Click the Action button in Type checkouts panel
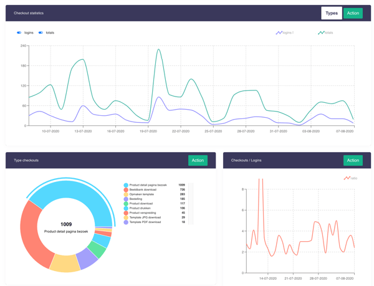 coord(198,160)
